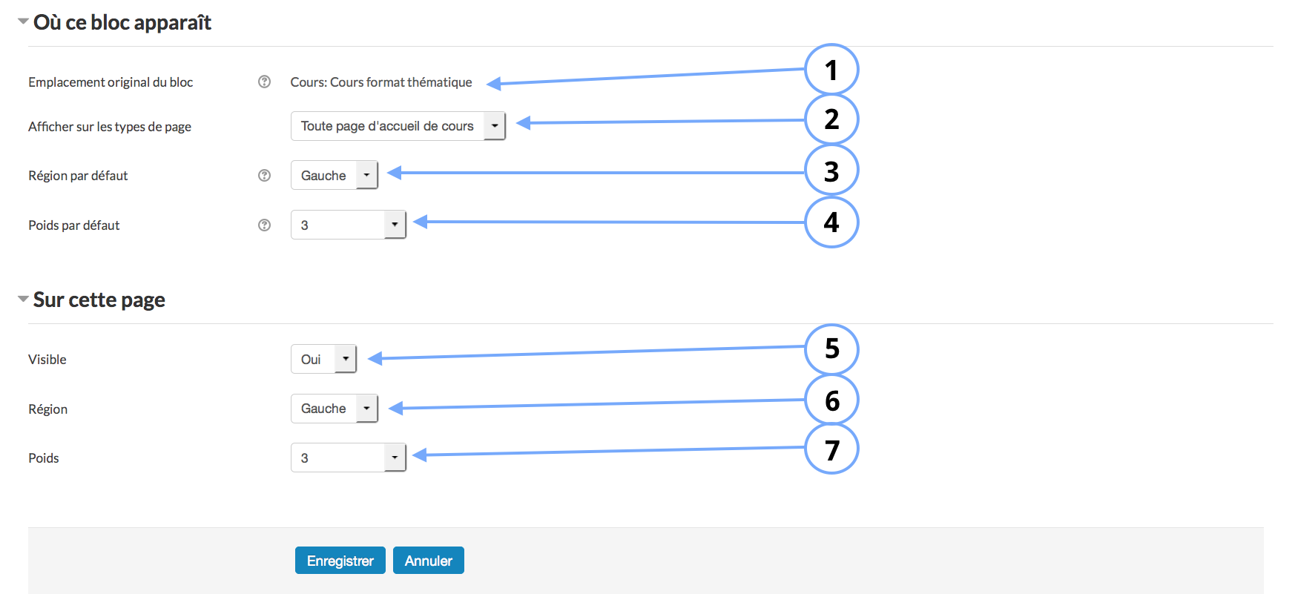Screen dimensions: 1295x614
Task: Click the Annuler button
Action: [x=428, y=561]
